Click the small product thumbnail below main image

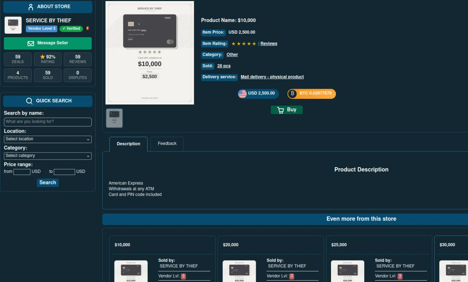[114, 118]
